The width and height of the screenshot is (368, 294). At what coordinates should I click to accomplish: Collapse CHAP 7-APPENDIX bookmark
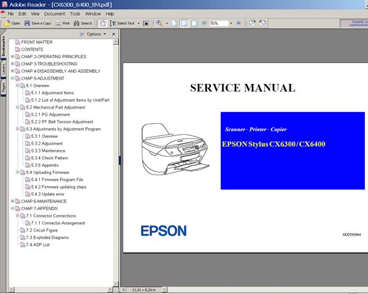12,208
